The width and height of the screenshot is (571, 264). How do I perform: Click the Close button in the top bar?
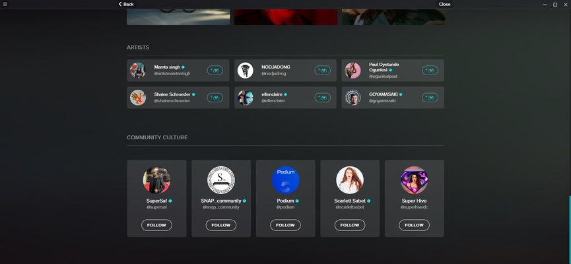(x=444, y=4)
